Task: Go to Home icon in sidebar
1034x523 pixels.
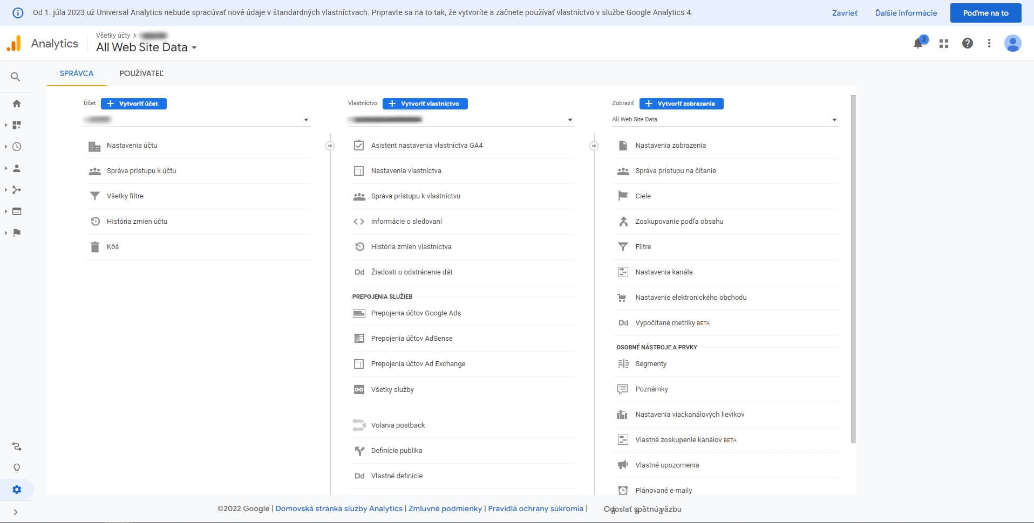Action: [x=17, y=104]
